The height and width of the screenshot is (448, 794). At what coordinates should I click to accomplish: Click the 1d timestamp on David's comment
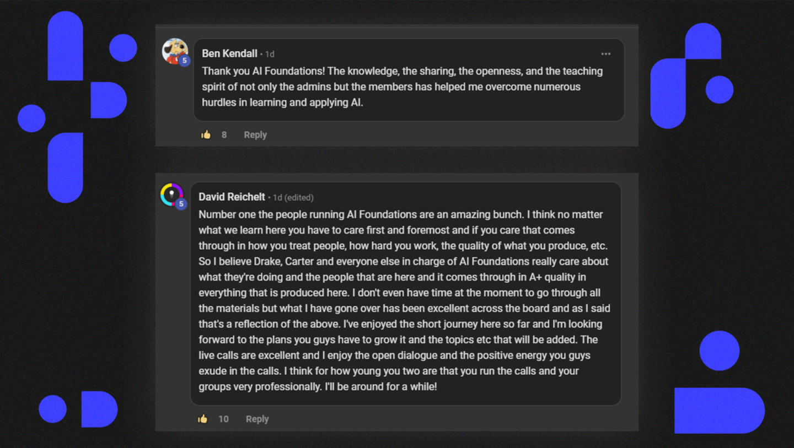click(x=278, y=197)
